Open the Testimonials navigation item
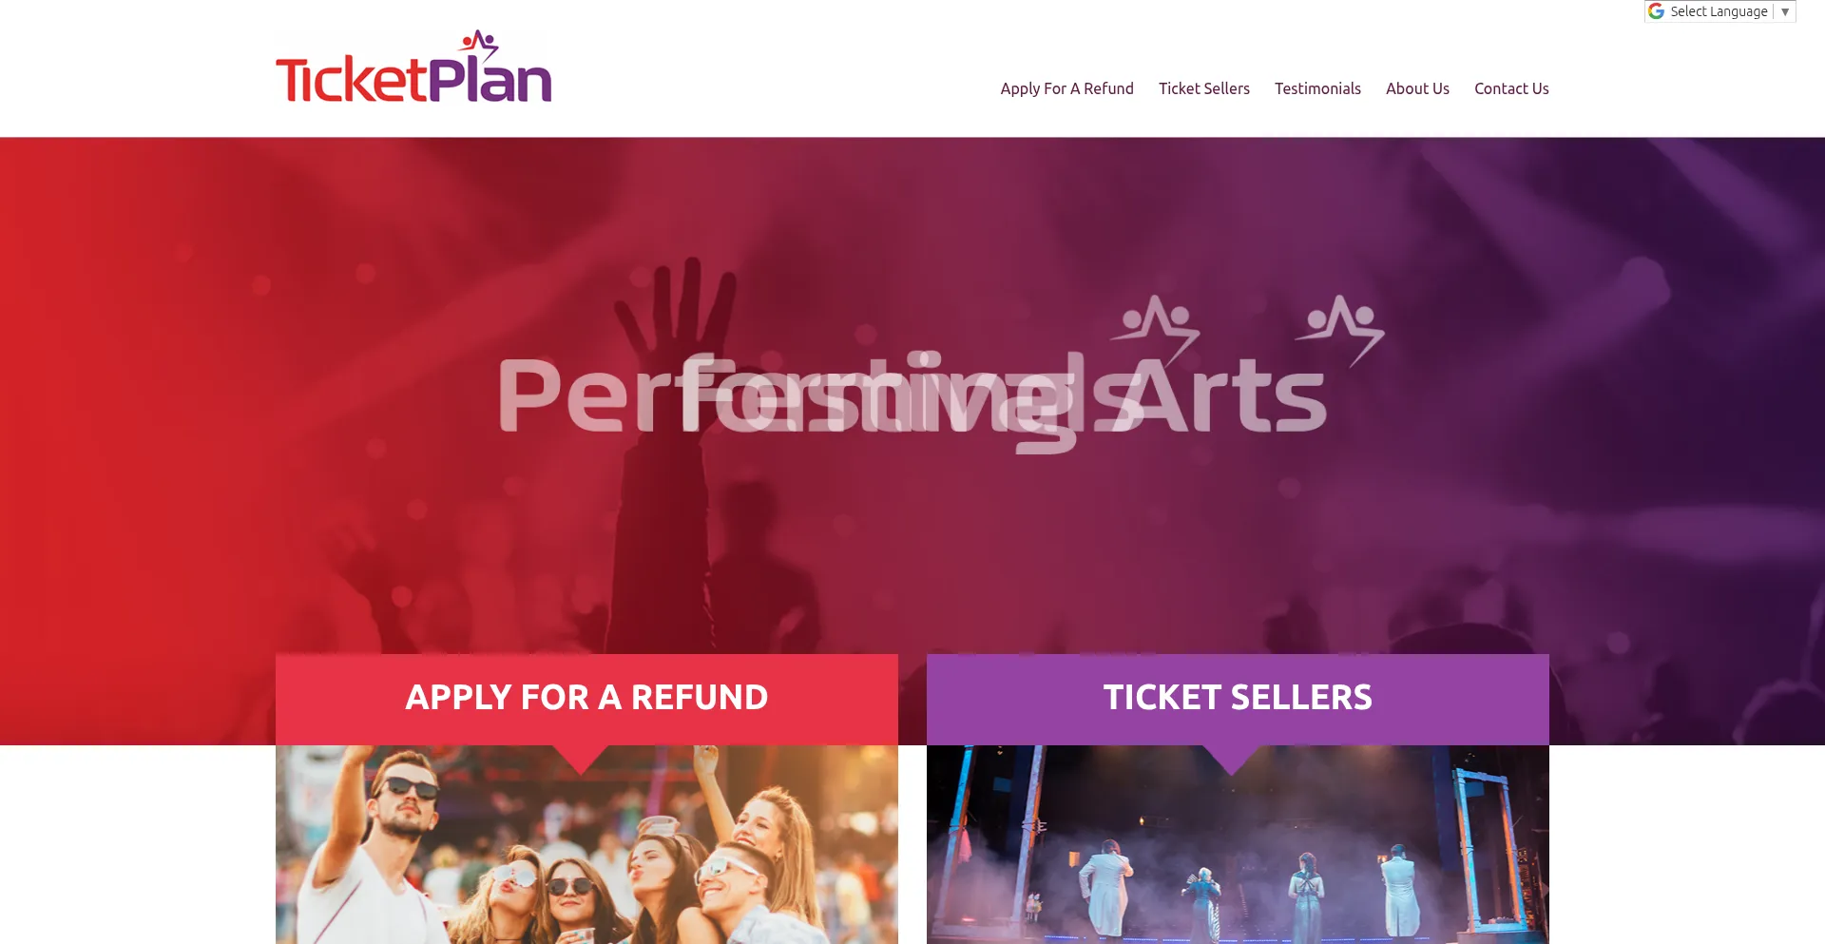 1317,88
